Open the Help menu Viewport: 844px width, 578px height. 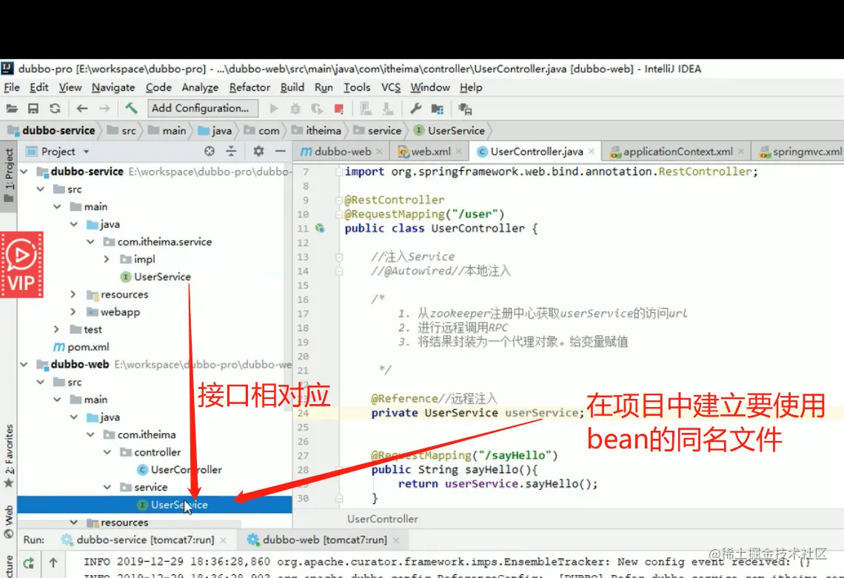click(471, 87)
